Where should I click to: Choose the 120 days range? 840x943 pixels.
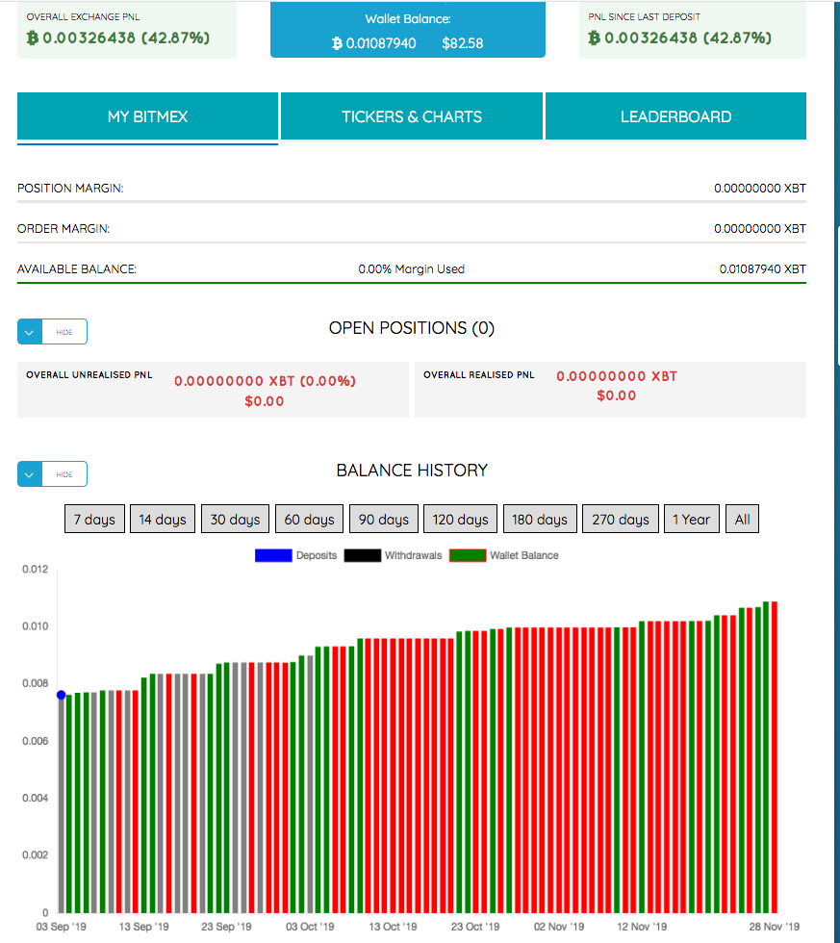tap(460, 519)
